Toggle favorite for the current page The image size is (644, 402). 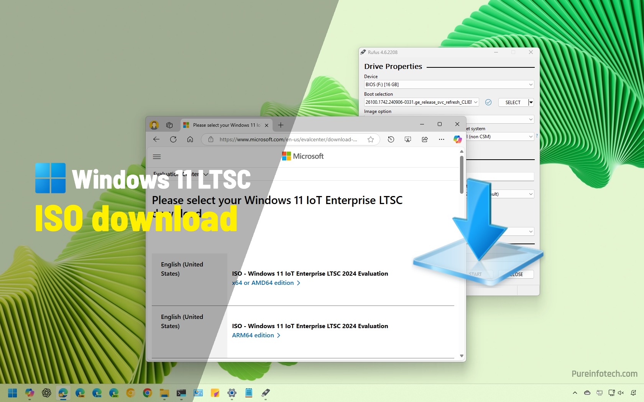371,139
